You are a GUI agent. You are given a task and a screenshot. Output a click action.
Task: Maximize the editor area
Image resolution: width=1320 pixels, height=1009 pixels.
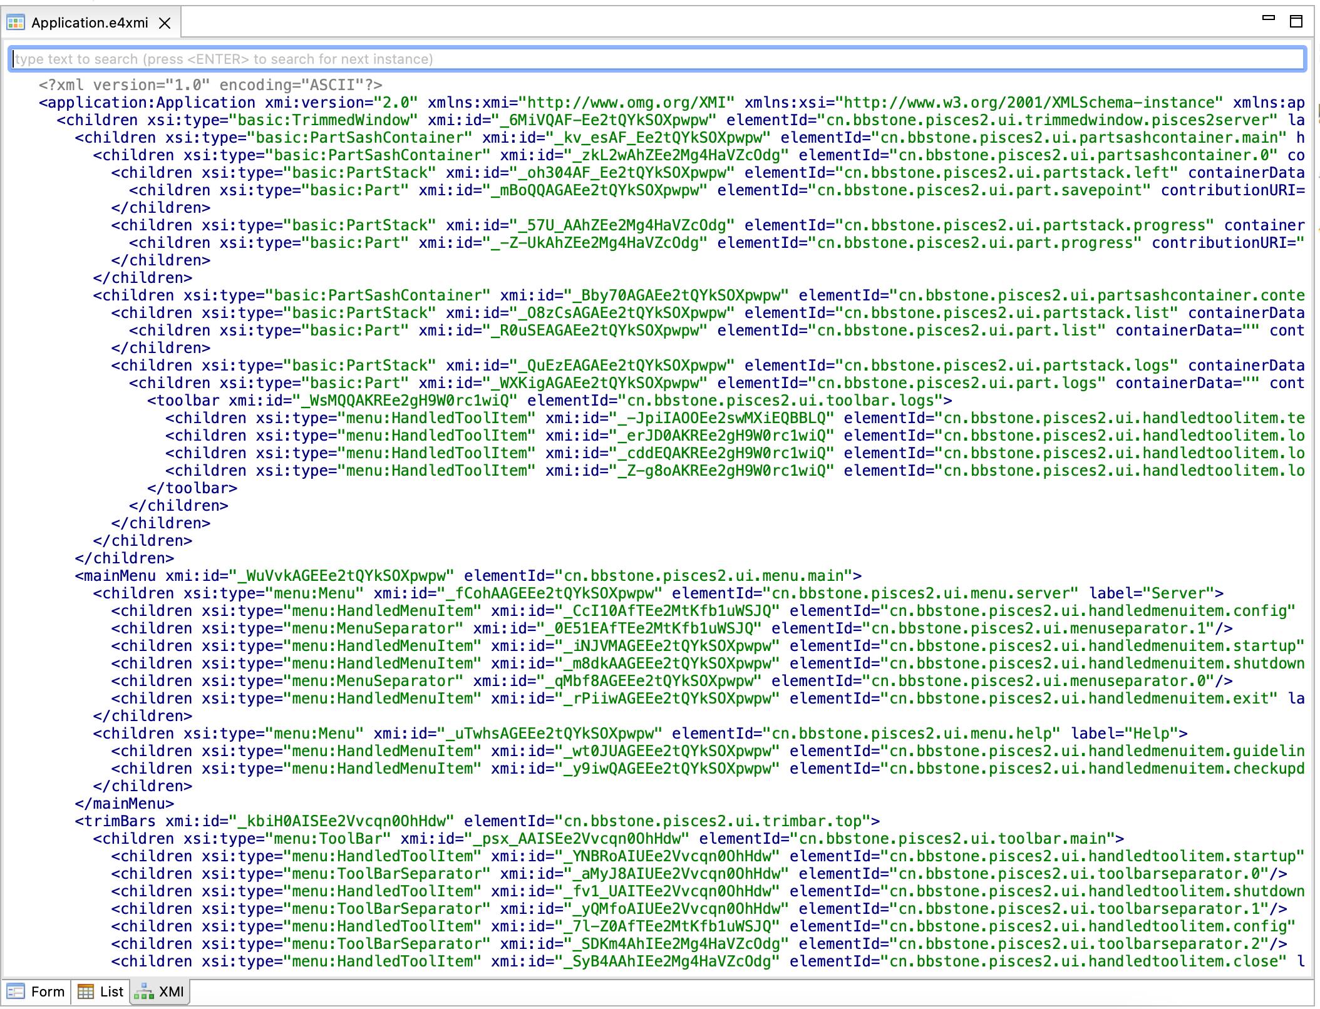(x=1296, y=21)
